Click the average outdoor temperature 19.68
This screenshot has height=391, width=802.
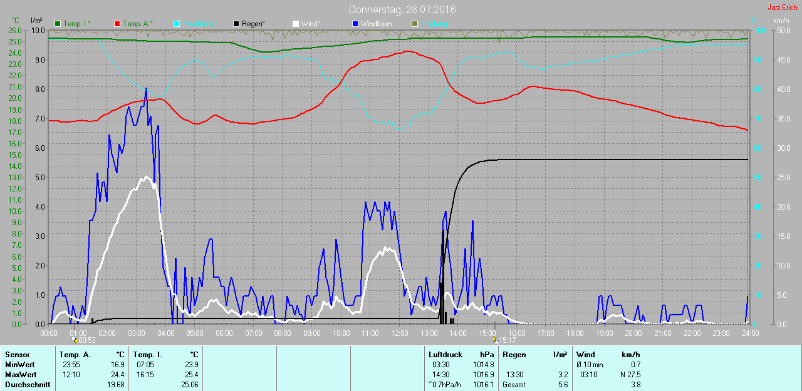coord(115,385)
